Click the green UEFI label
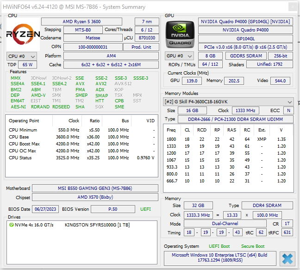 click(145, 209)
